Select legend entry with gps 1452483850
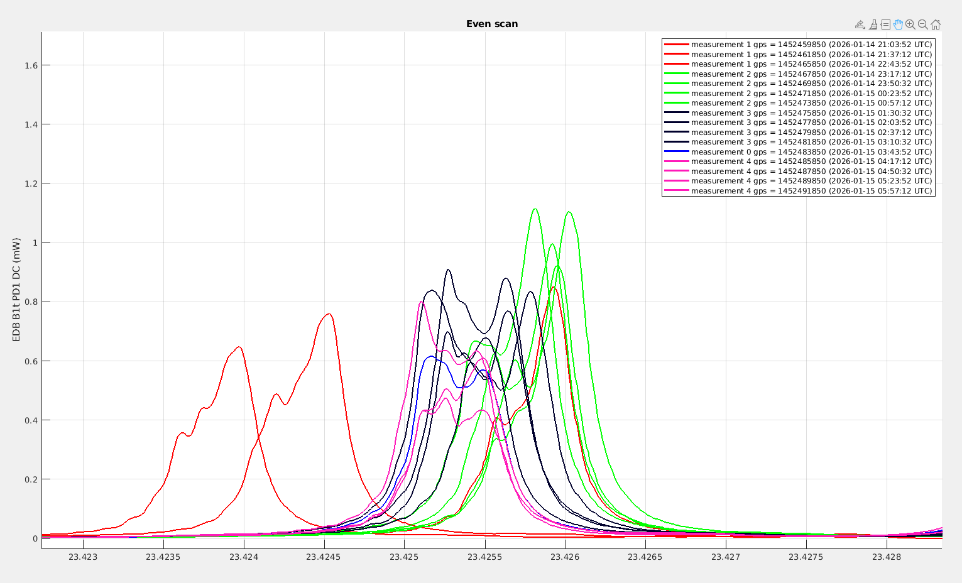The height and width of the screenshot is (583, 962). click(x=811, y=152)
